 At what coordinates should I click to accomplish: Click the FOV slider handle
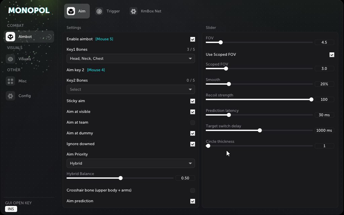[221, 42]
